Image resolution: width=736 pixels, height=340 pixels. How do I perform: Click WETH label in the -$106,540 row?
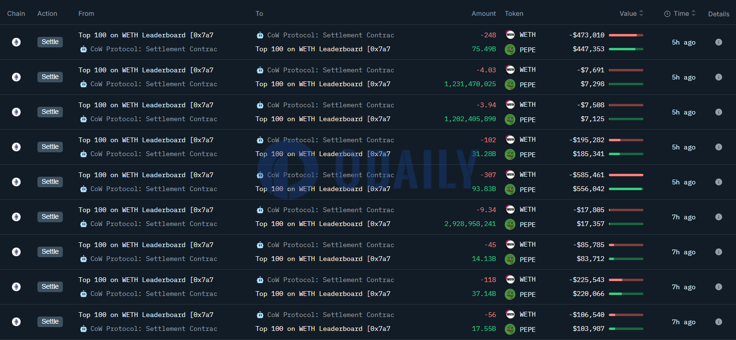[x=528, y=314]
